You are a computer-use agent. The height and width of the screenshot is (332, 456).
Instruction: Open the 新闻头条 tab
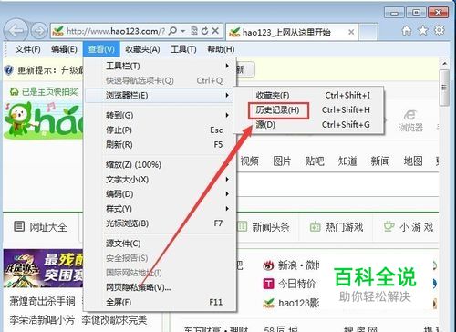263,227
